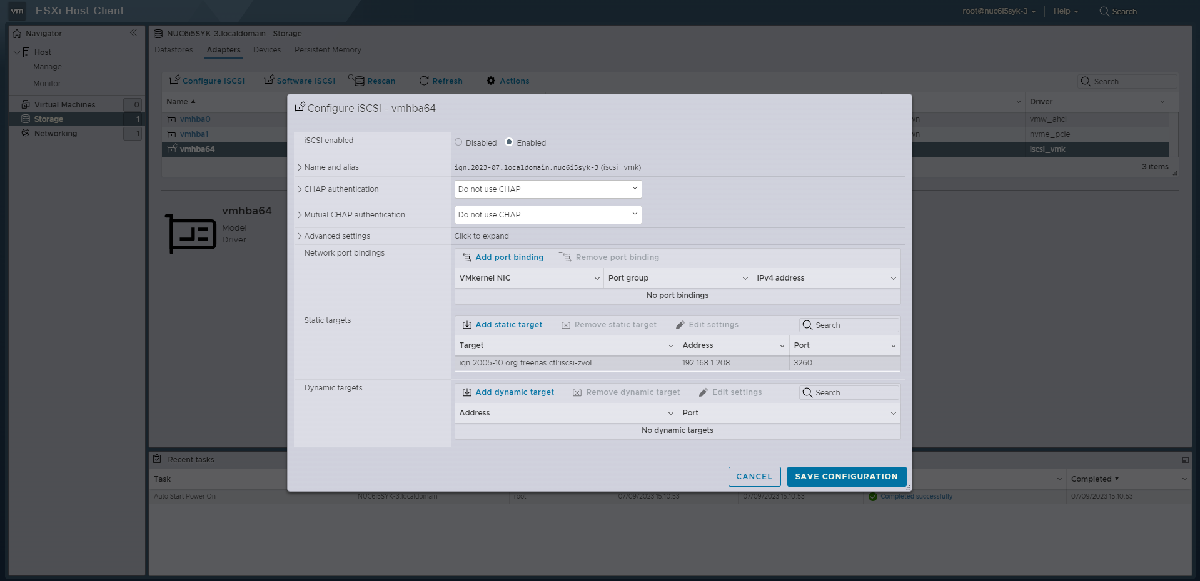Click the Add static target icon

466,325
